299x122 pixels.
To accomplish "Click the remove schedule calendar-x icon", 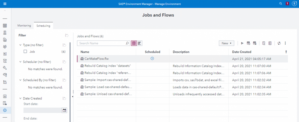I will pyautogui.click(x=254, y=43).
